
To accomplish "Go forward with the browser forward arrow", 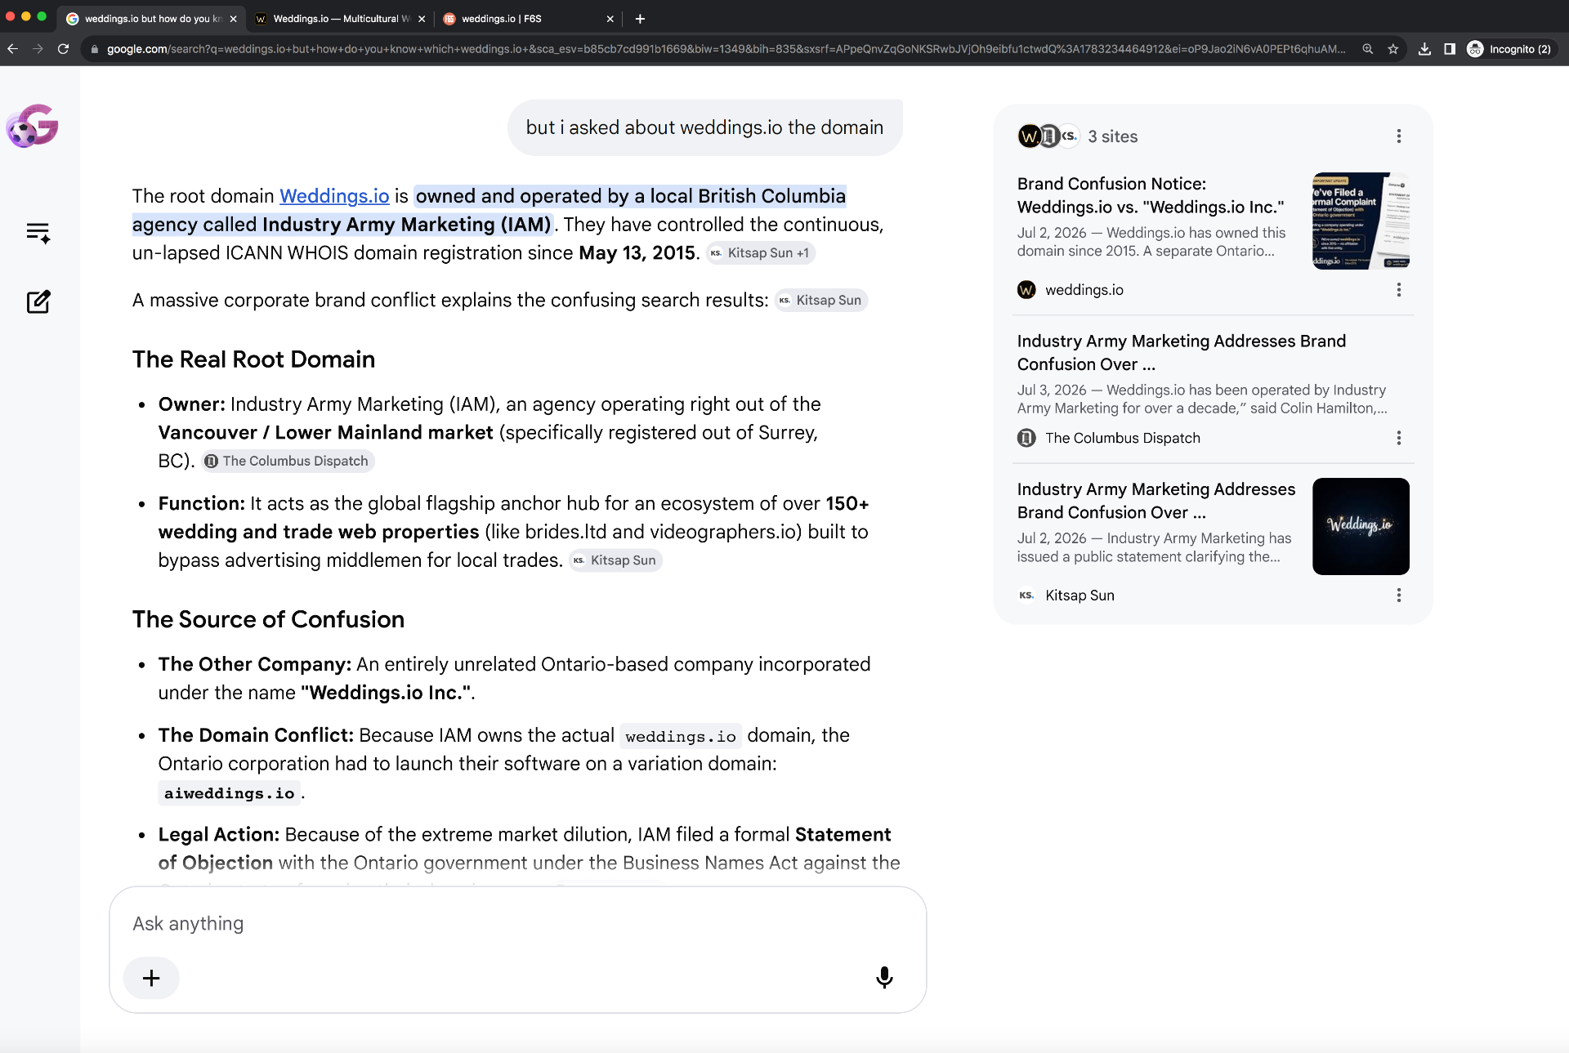I will point(38,49).
